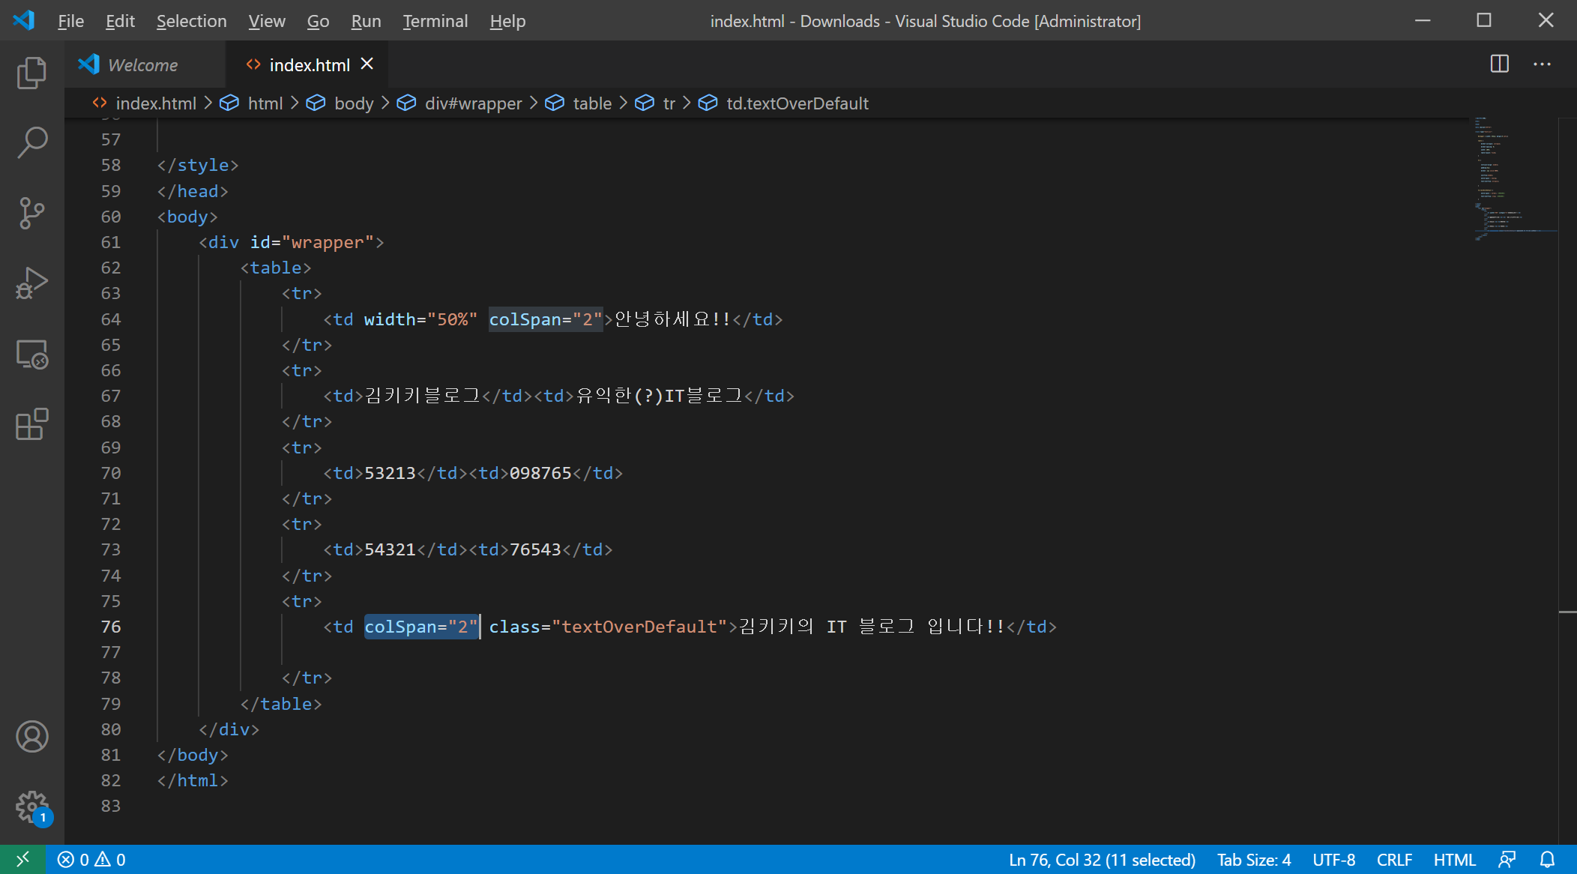Open the Terminal menu

coord(435,21)
